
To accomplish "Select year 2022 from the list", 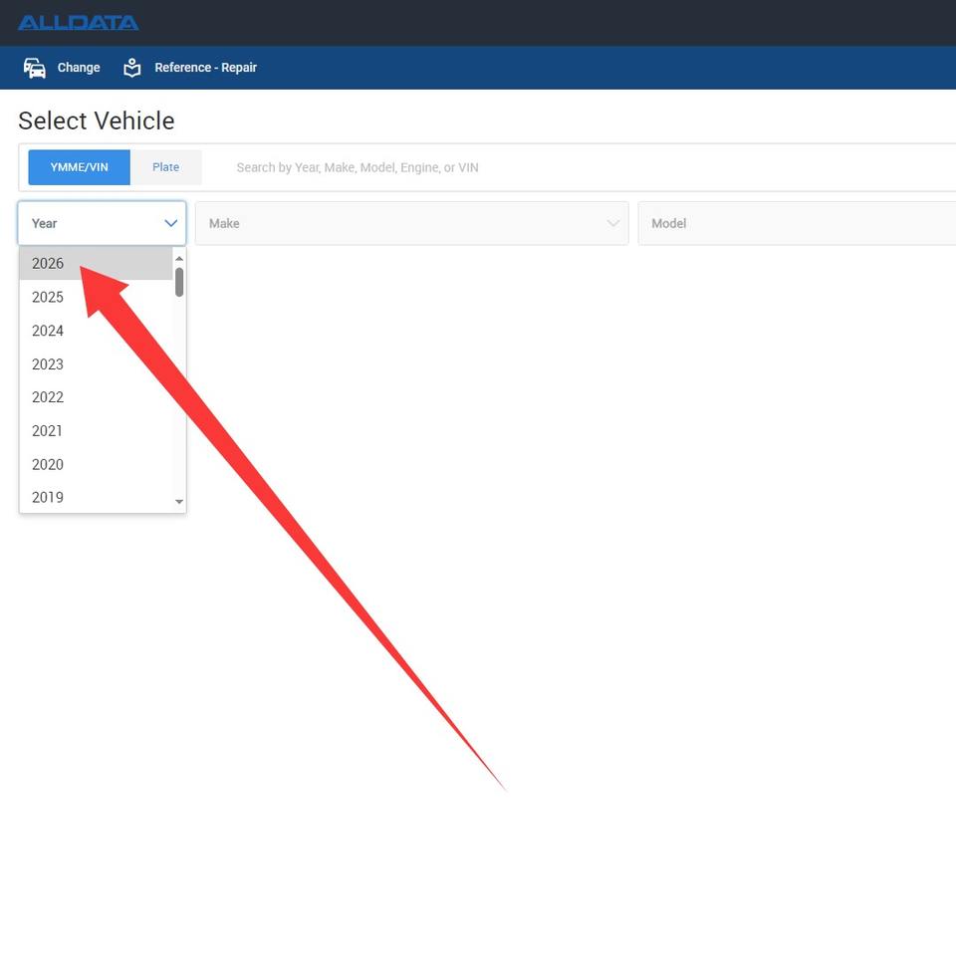I will (96, 397).
